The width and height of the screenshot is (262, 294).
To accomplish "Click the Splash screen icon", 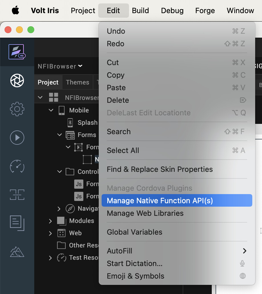I will tap(70, 123).
